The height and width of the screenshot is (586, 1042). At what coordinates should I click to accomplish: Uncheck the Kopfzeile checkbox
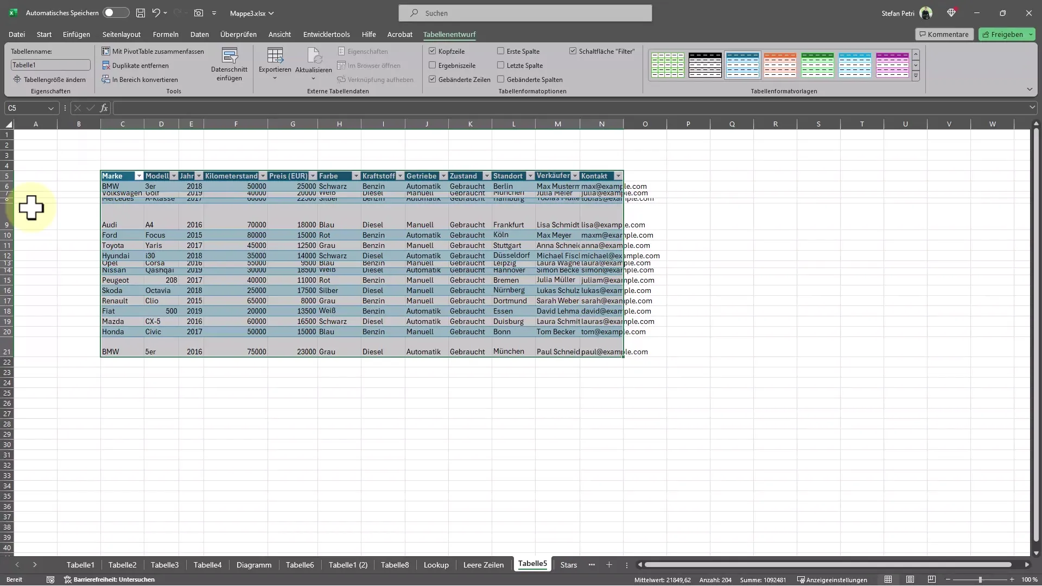pos(433,51)
